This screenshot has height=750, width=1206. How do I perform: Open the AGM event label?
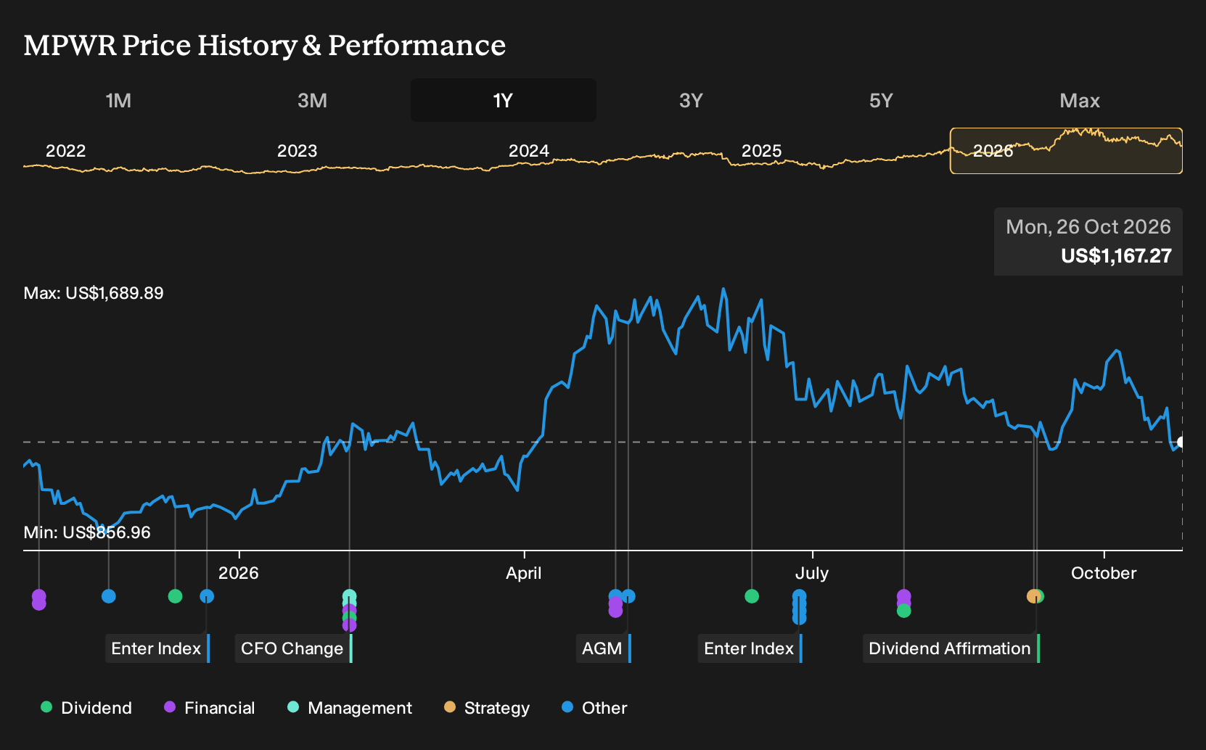pyautogui.click(x=604, y=648)
